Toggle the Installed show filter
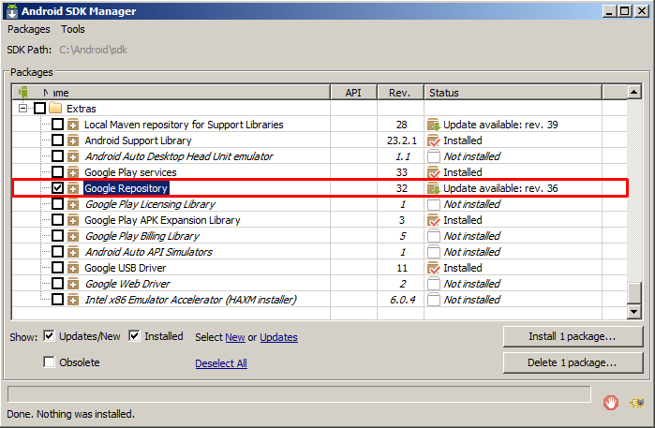 click(134, 335)
